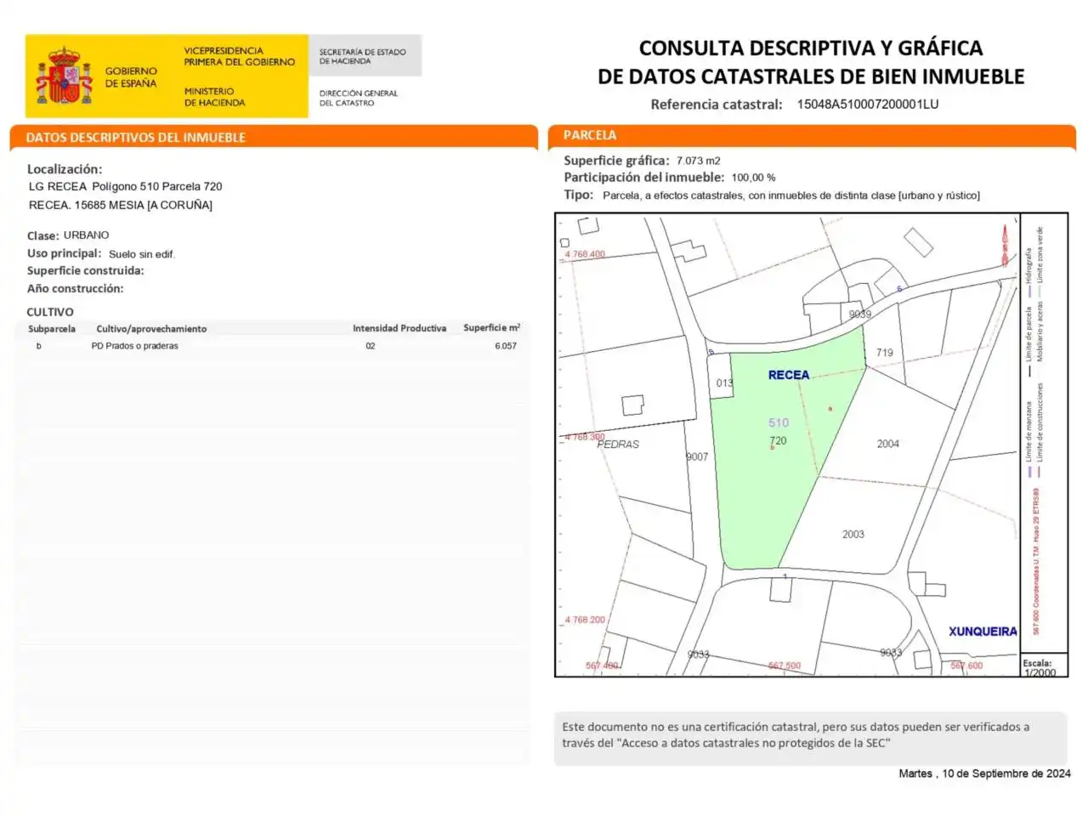Click the 'Límite de manzana' legend entry
1088x816 pixels.
click(1028, 440)
